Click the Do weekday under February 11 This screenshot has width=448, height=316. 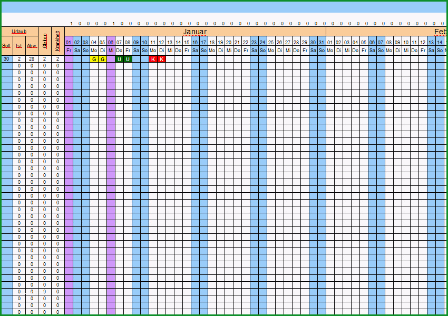click(415, 51)
